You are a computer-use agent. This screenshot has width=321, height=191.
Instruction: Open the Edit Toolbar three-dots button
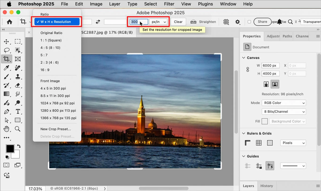point(6,138)
